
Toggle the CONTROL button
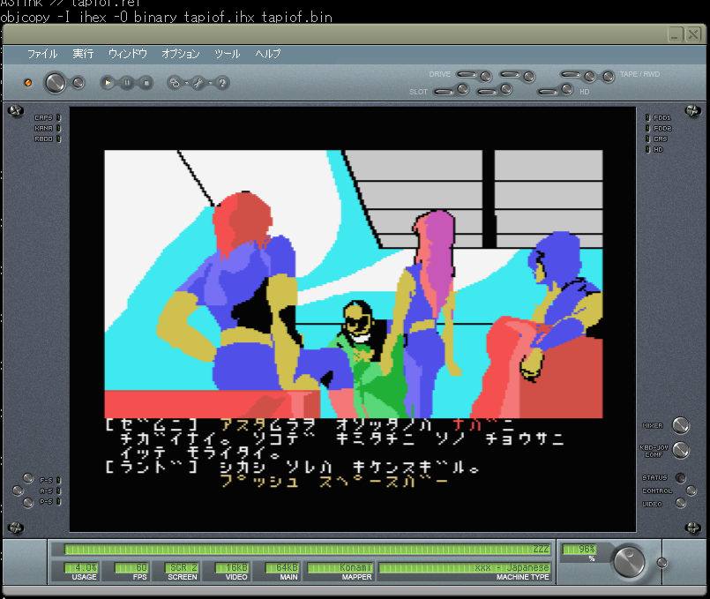[691, 490]
